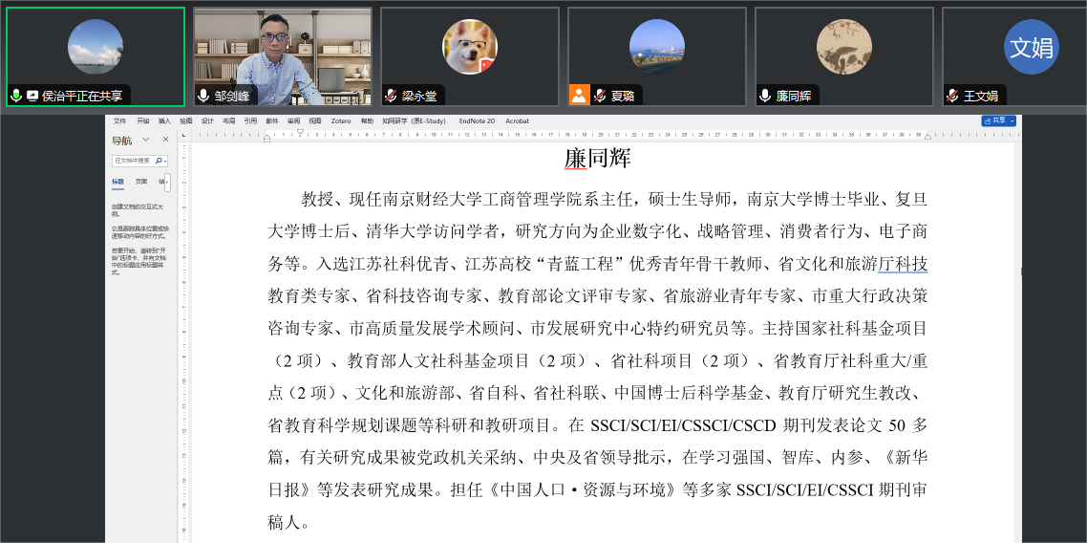Viewport: 1087px width, 543px height.
Task: Open the 插入 ribbon tab
Action: point(164,121)
